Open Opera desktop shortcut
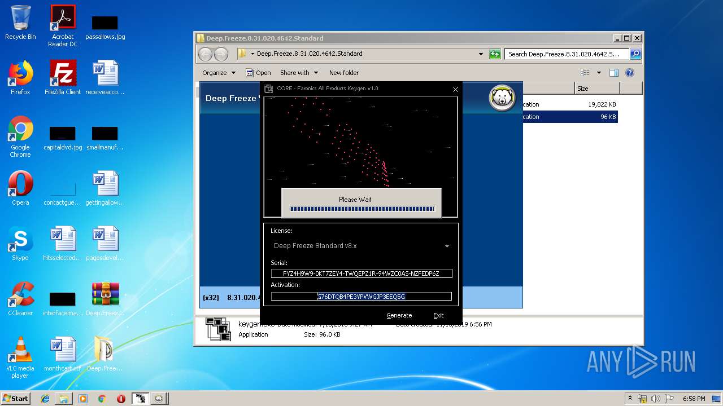 tap(20, 188)
